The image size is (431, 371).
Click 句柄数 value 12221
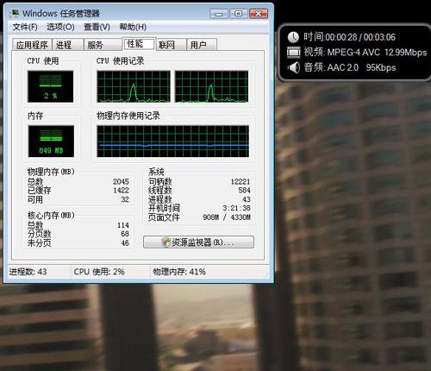coord(240,182)
